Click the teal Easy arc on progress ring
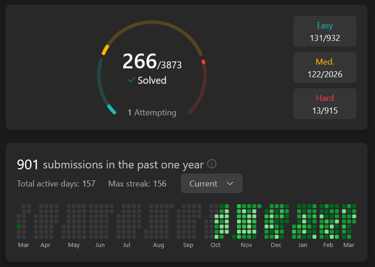Screen dimensions: 375x267 coord(111,109)
